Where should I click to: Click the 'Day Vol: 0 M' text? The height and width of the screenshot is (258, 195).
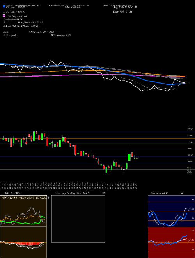click(122, 11)
